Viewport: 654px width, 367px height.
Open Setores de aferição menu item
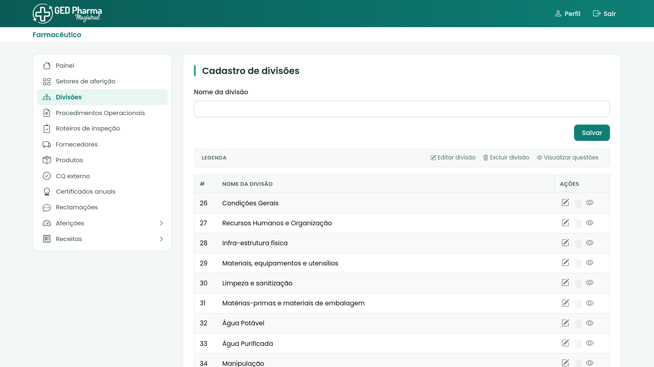coord(102,81)
